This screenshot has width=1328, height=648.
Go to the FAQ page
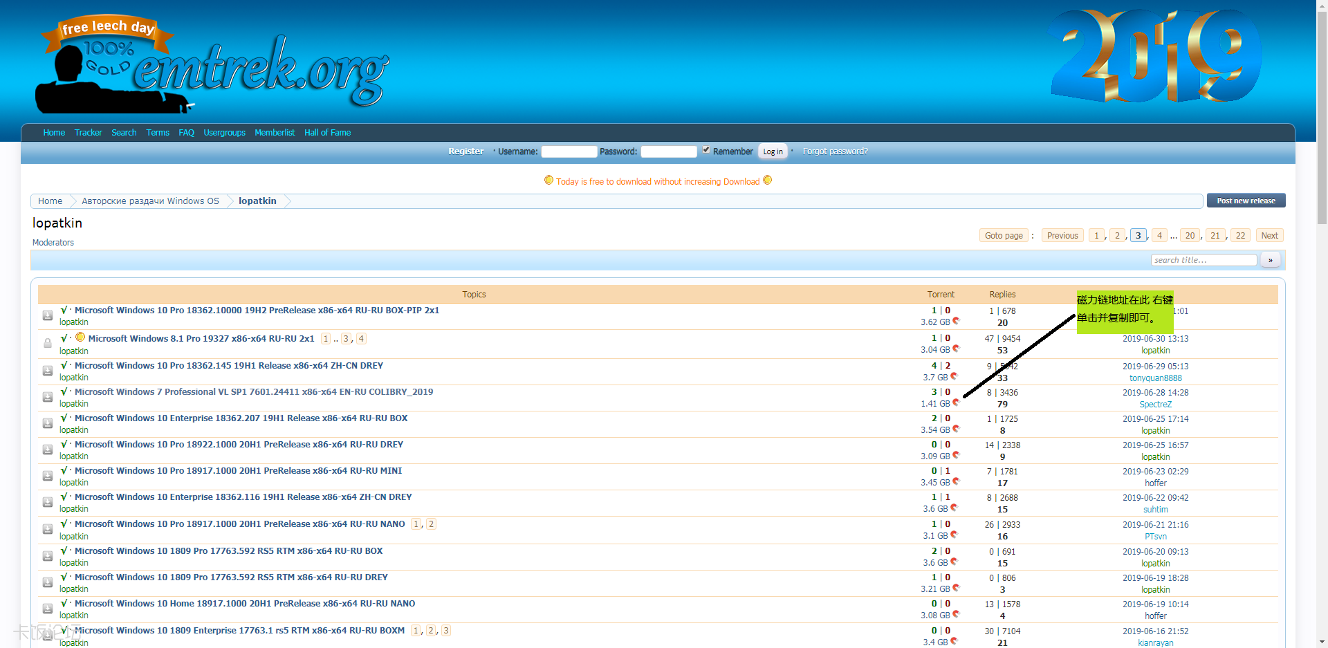(x=186, y=133)
